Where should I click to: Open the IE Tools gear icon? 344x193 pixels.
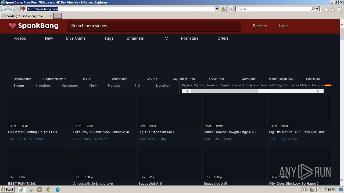340,9
